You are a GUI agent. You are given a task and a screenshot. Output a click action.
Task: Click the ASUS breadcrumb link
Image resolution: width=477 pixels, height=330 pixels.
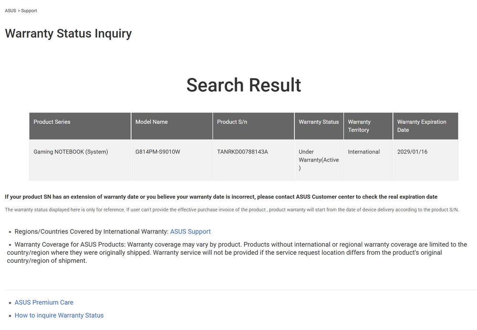[x=10, y=10]
